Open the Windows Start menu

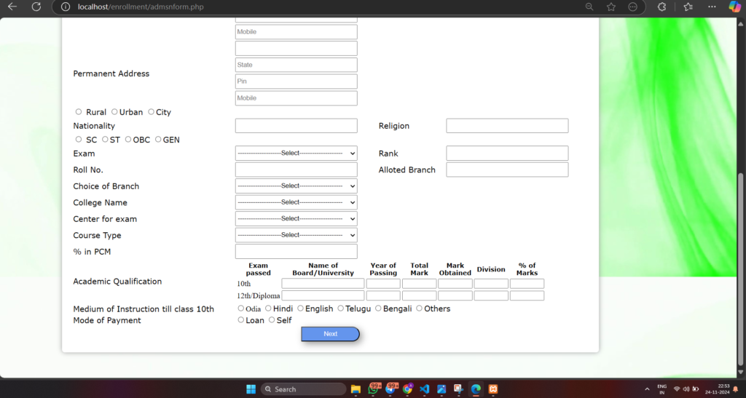click(x=251, y=389)
